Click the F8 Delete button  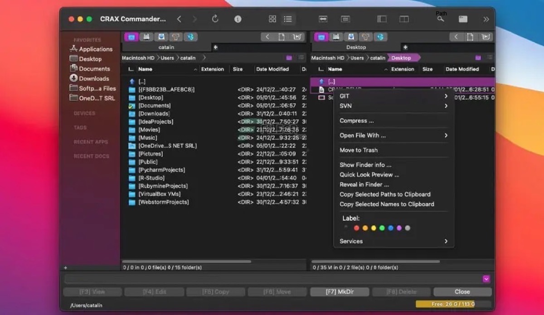click(x=401, y=292)
